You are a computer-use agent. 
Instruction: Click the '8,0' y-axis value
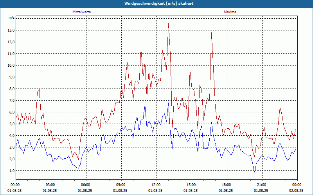tap(12, 89)
